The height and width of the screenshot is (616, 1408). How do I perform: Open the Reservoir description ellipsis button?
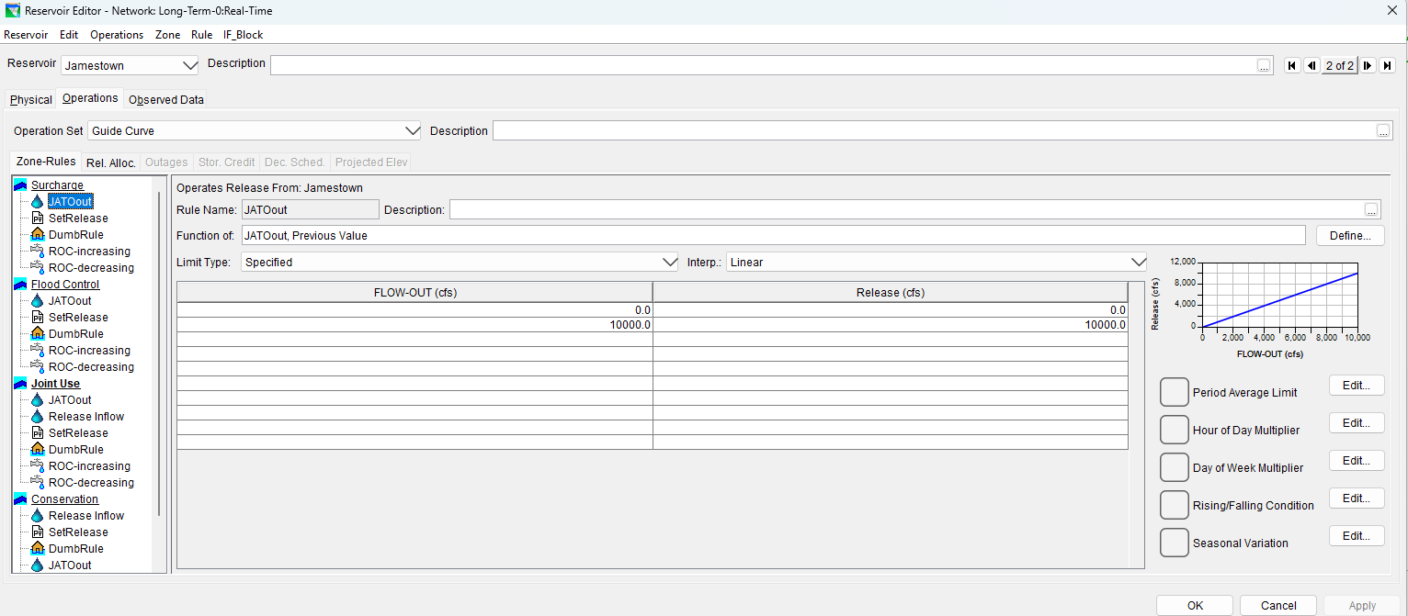click(1264, 66)
